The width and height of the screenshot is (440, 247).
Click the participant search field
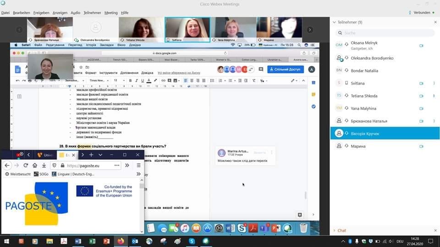click(385, 33)
